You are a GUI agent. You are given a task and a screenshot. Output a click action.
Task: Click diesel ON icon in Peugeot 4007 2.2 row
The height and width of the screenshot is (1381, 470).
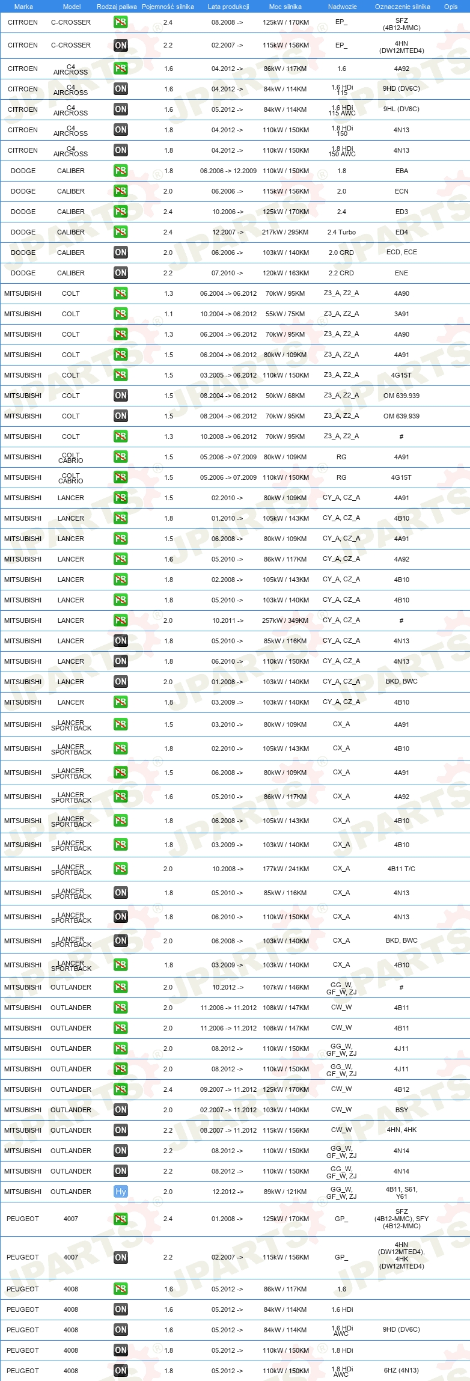(121, 1257)
